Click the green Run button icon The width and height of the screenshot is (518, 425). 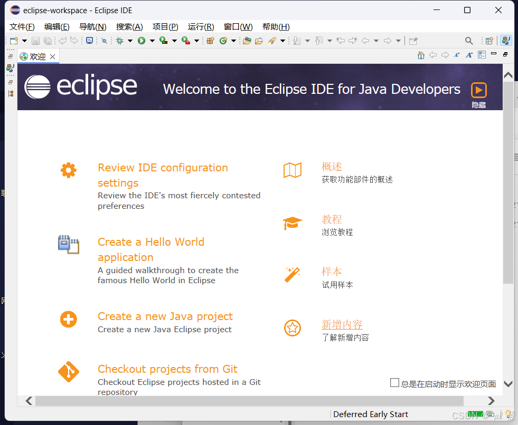coord(142,41)
